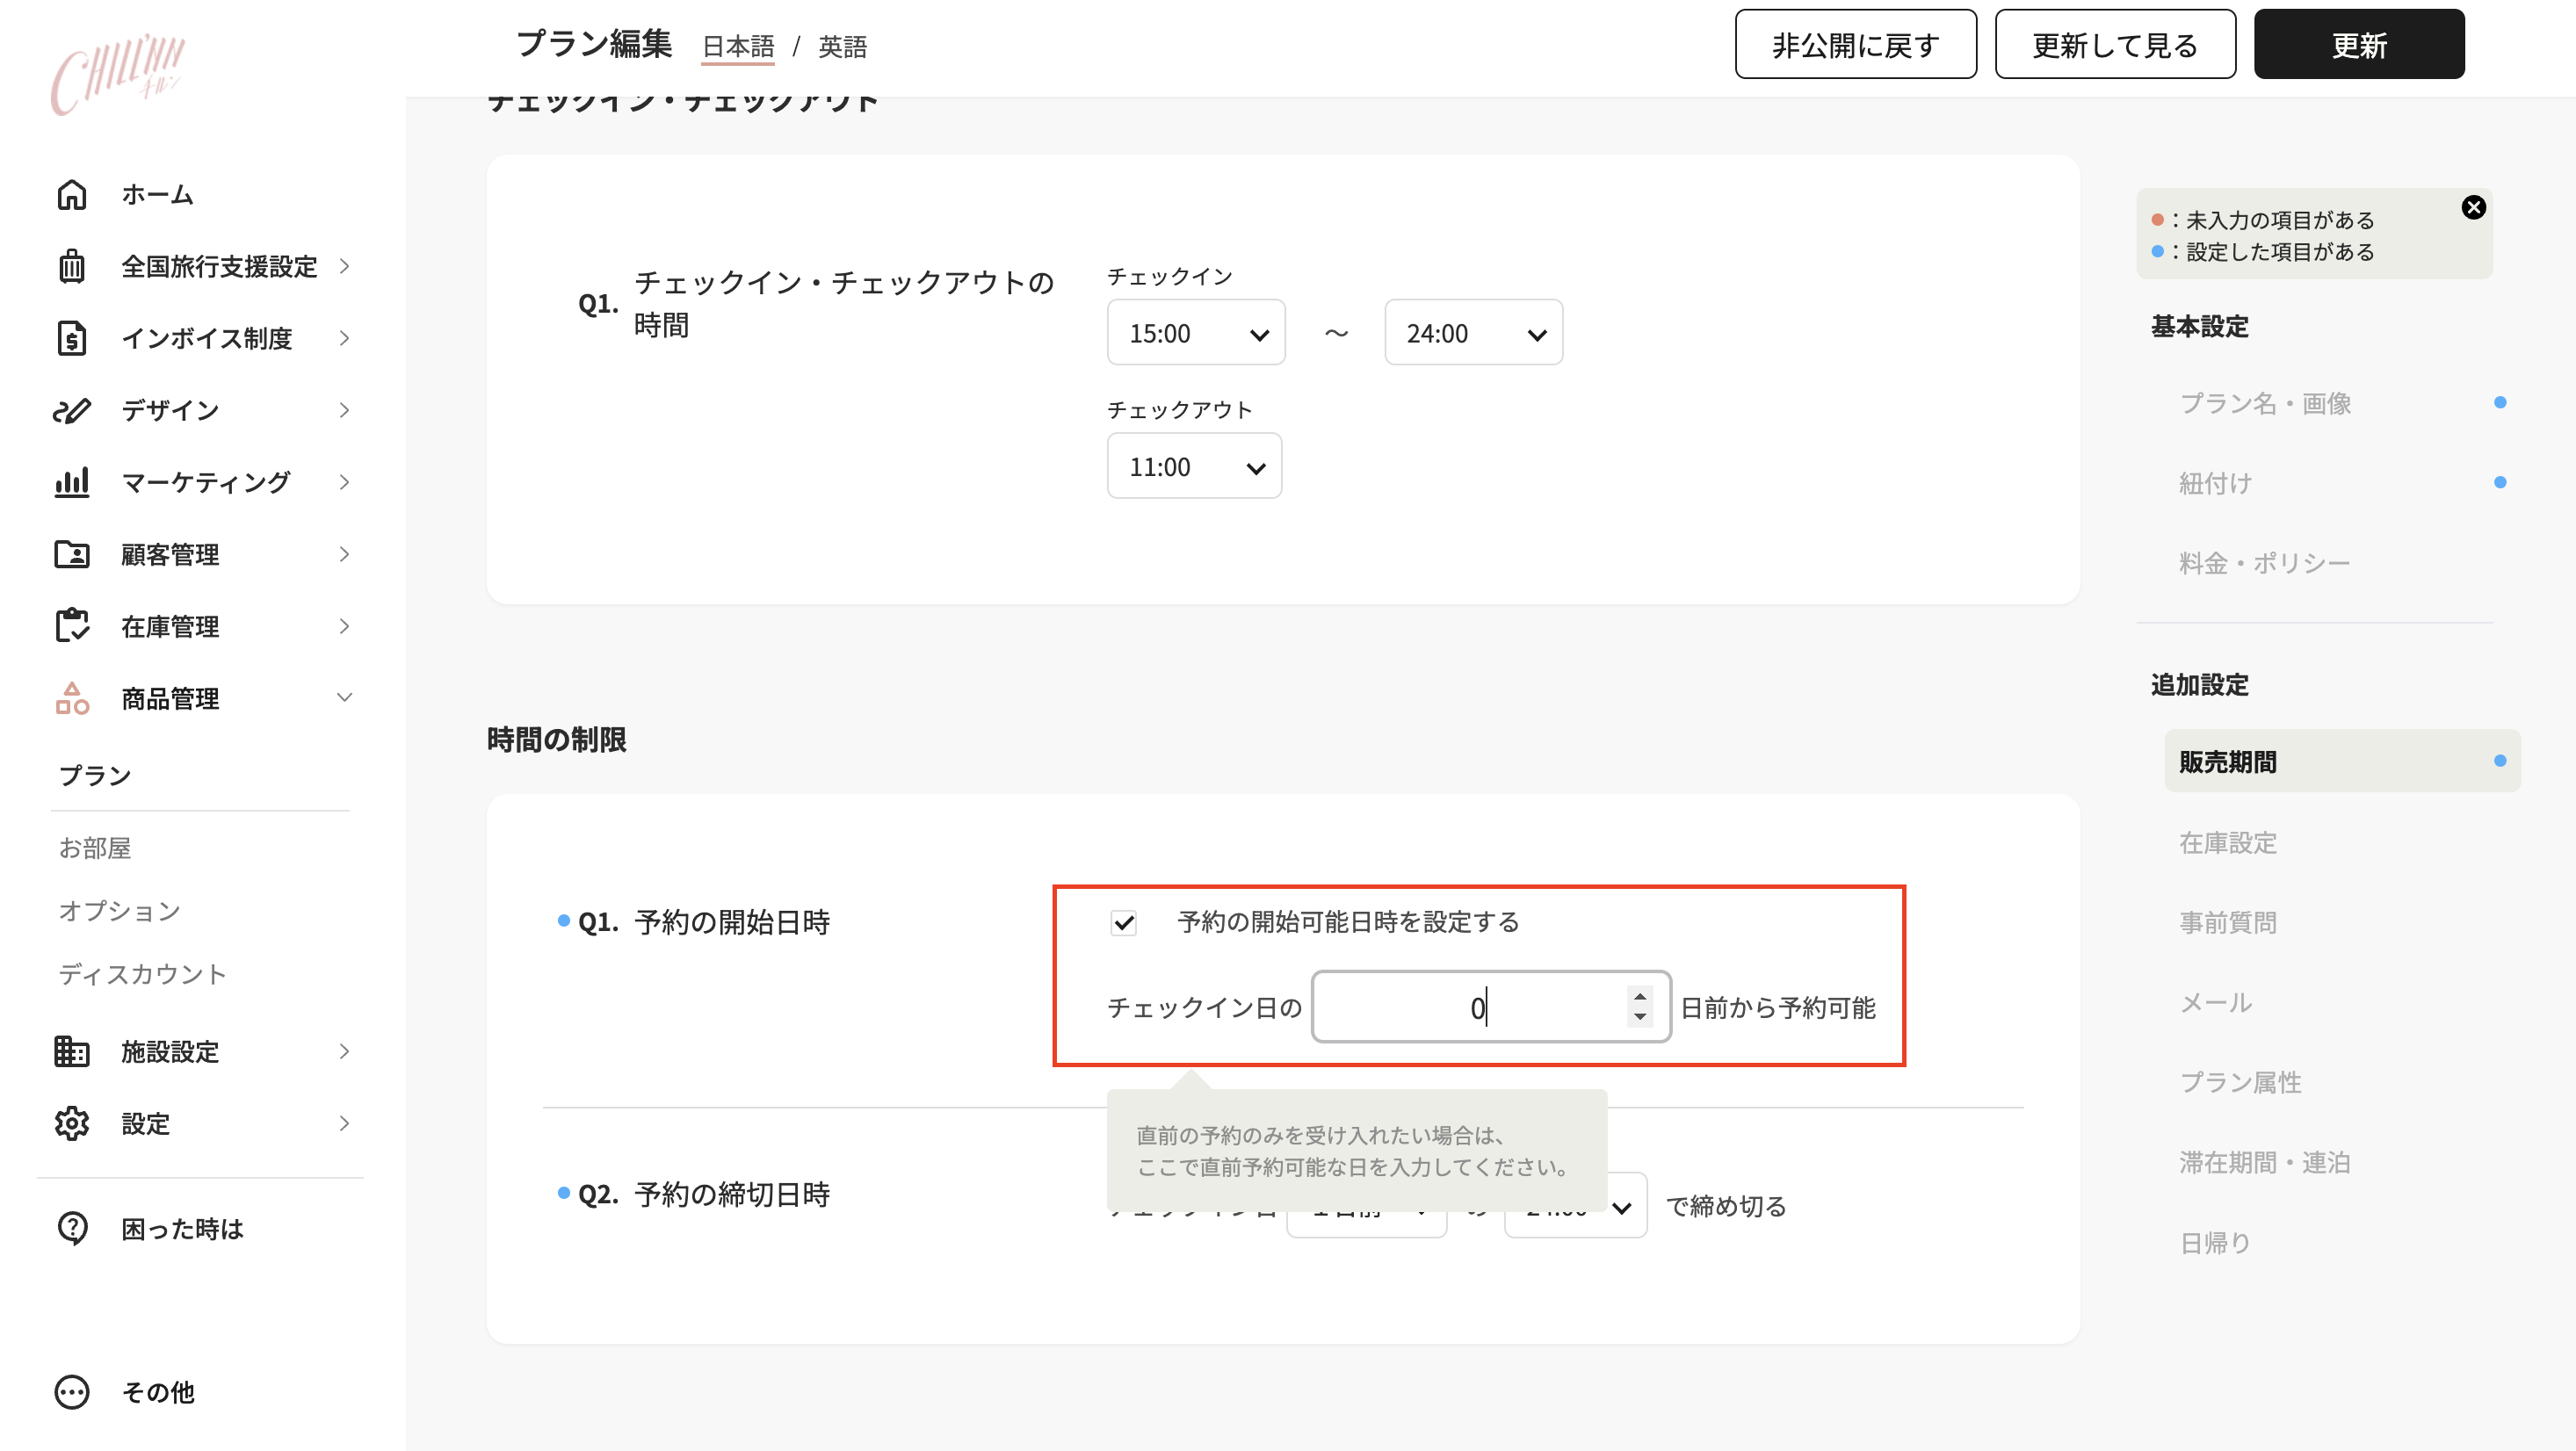Open 困った時は help icon
2576x1451 pixels.
tap(72, 1228)
